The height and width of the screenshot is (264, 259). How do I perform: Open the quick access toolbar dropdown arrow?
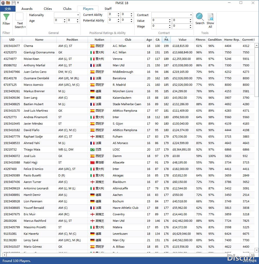18,3
